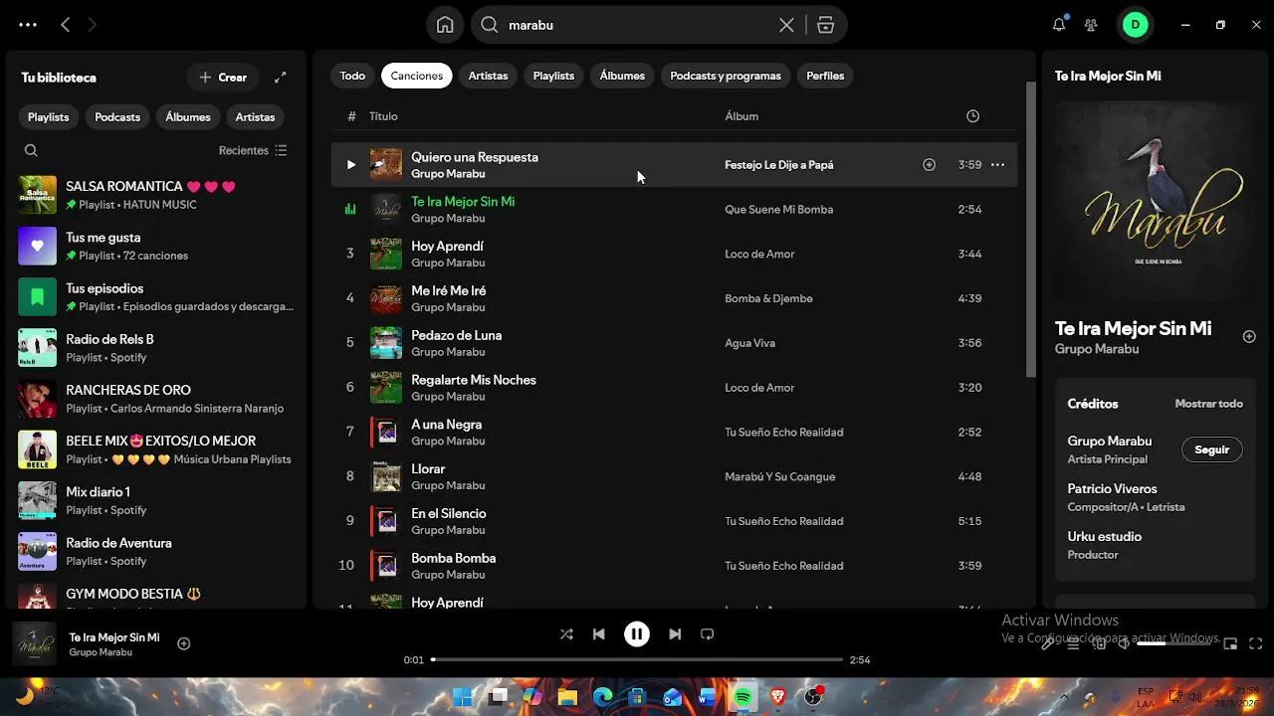The image size is (1274, 716).
Task: Add now-playing song to liked songs
Action: pyautogui.click(x=183, y=643)
